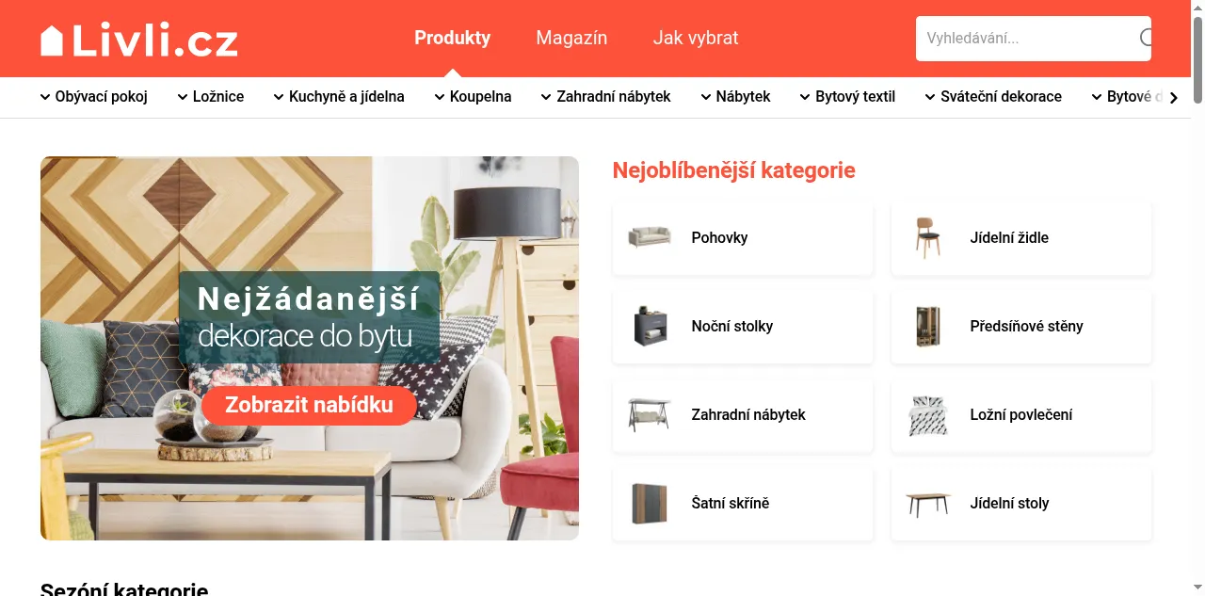The image size is (1205, 596).
Task: Focus the Vyhledávání search field
Action: coord(1026,39)
